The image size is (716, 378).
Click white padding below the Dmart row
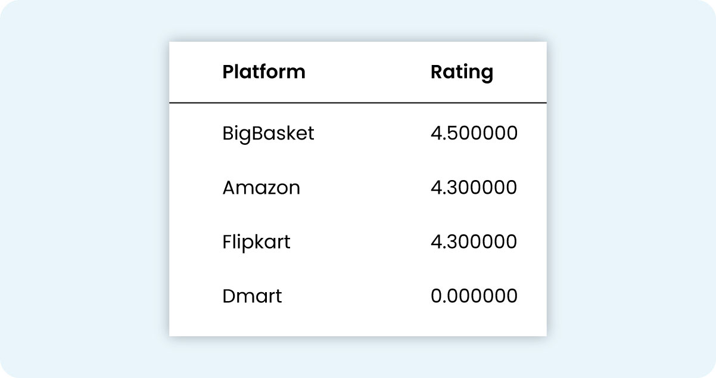357,323
